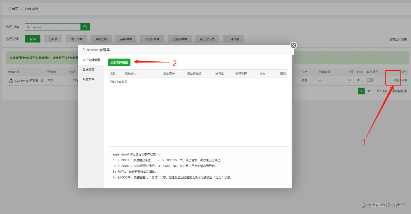Click the Supervisor管理器 1.3 name
The image size is (411, 214).
point(29,80)
